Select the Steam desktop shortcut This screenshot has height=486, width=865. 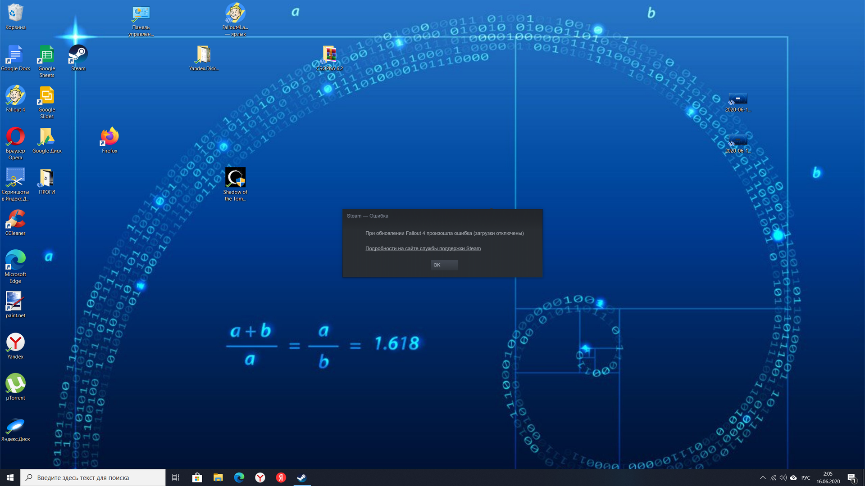click(78, 57)
